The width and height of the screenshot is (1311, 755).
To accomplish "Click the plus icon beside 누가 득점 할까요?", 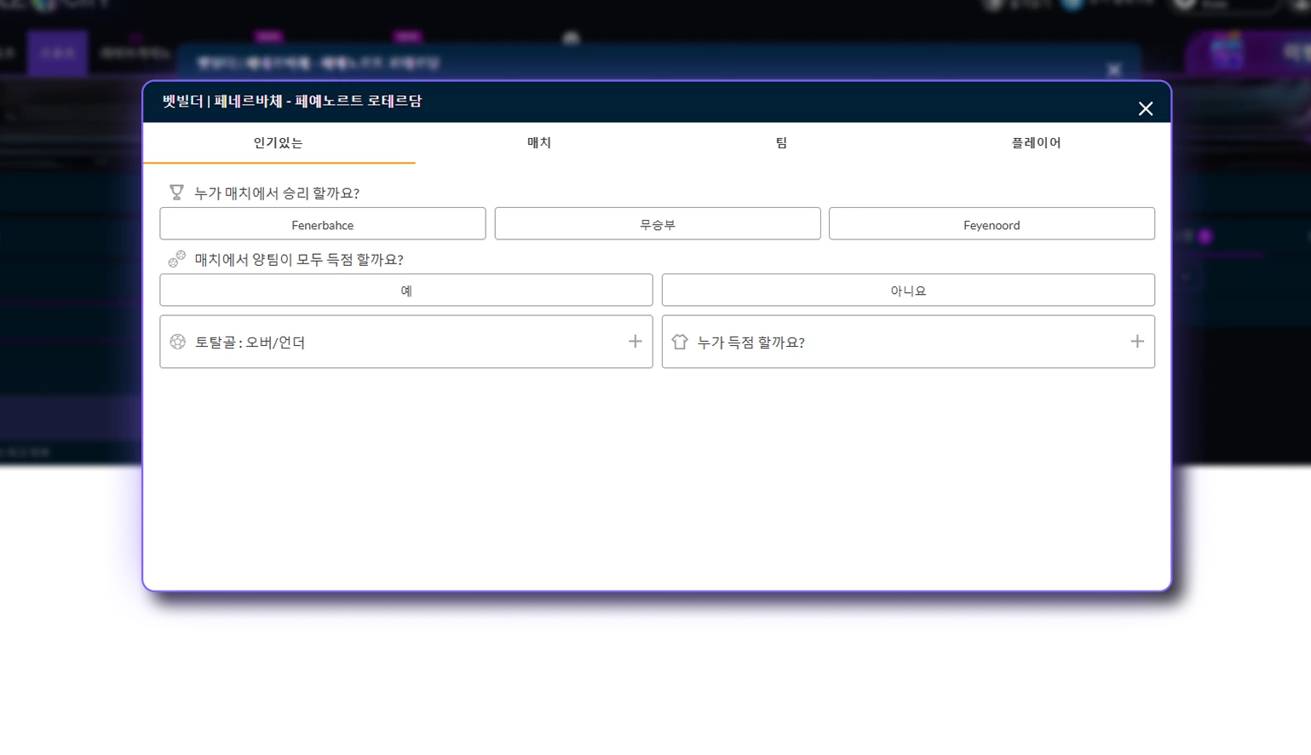I will coord(1137,342).
